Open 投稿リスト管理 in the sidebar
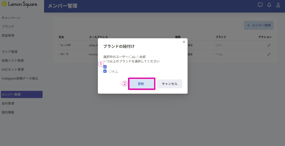 pyautogui.click(x=13, y=61)
